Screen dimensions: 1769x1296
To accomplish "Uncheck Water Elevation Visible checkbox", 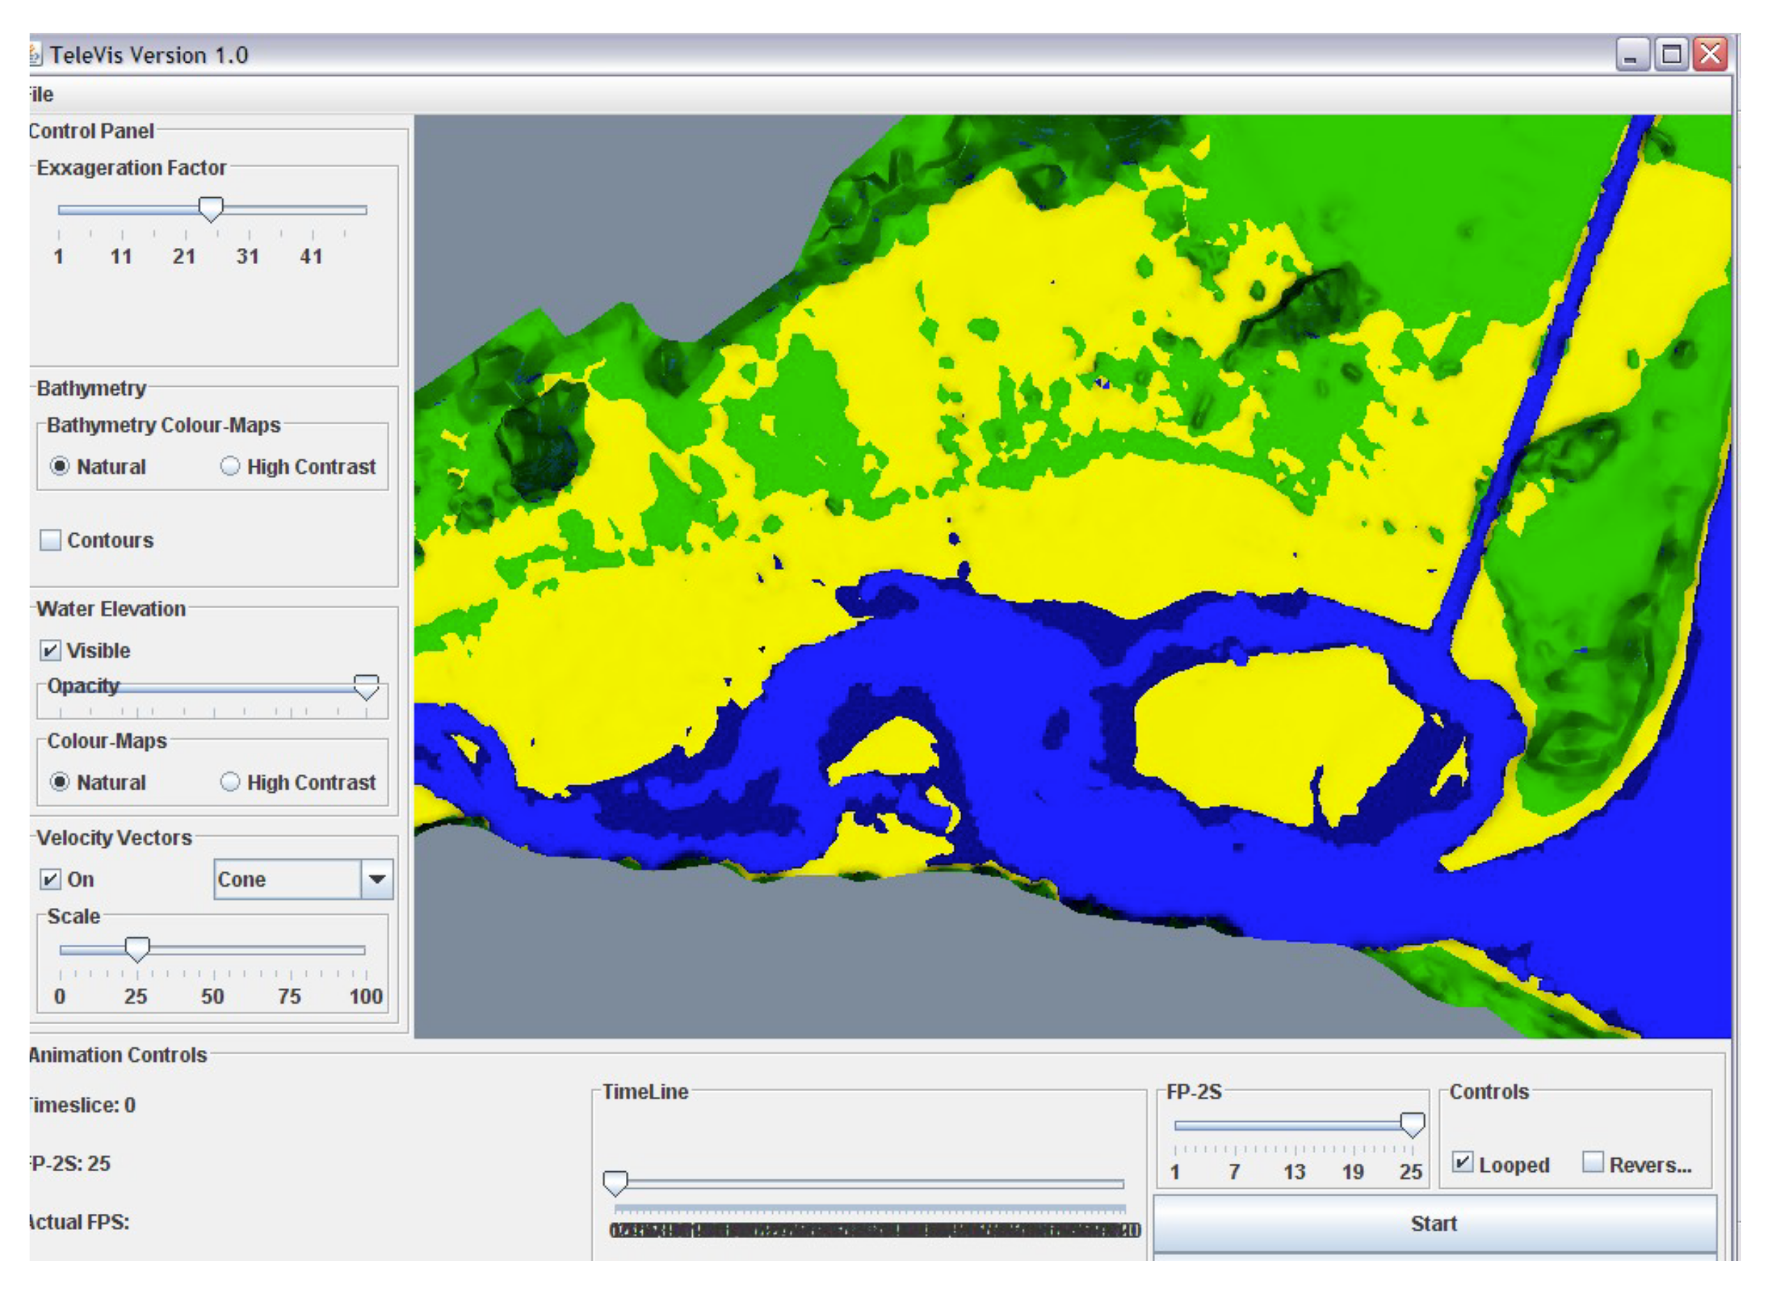I will click(x=50, y=650).
